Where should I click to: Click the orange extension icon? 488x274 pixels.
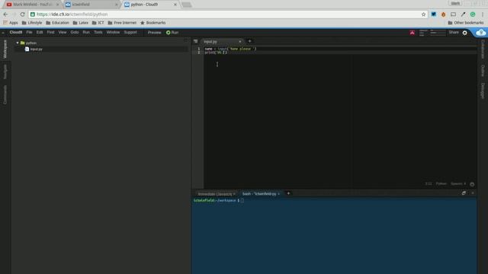point(443,14)
